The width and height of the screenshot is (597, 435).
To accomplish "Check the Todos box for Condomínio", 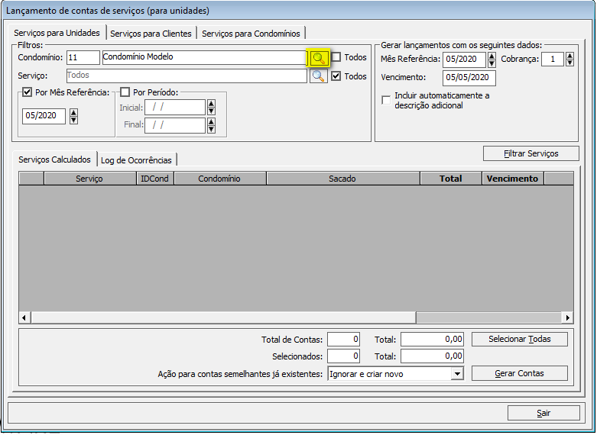I will click(x=336, y=57).
